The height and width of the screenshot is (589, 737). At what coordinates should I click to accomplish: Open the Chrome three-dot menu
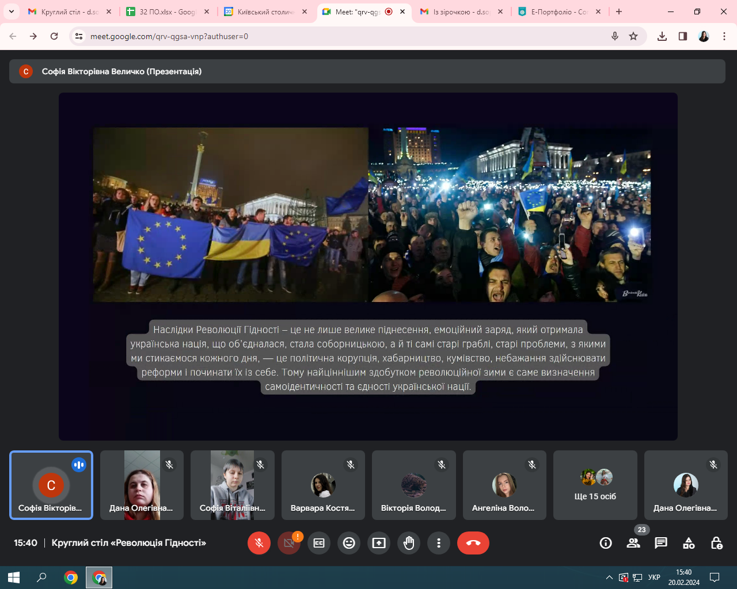click(724, 36)
